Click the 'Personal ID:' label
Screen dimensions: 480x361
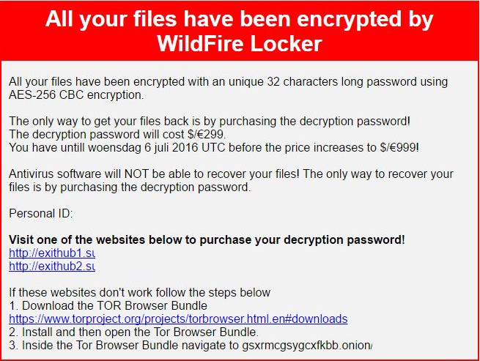click(41, 213)
